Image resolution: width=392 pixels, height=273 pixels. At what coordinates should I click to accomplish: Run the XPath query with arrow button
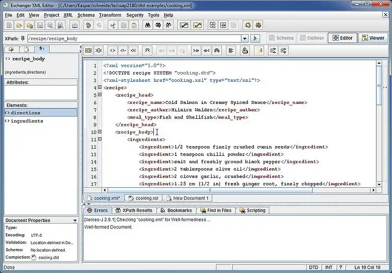click(x=255, y=38)
